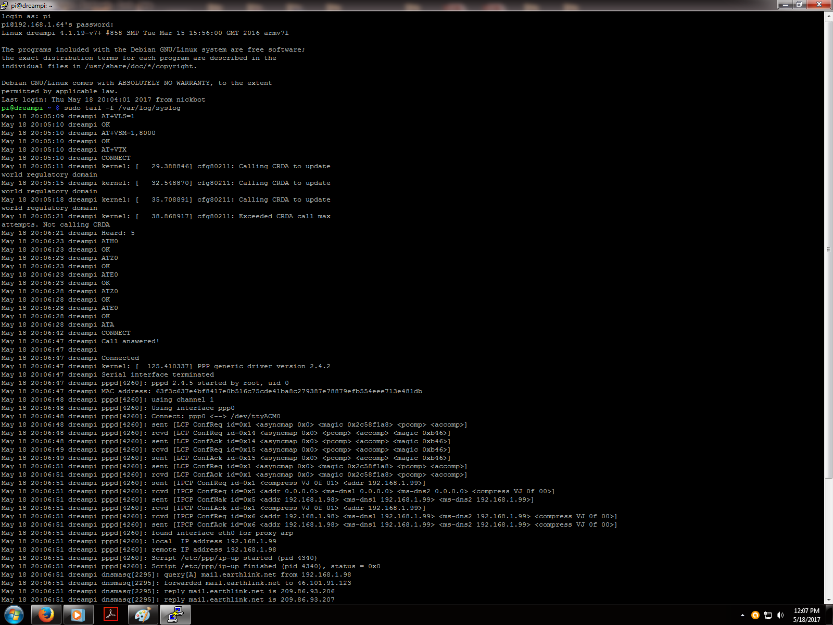Click the PuTTY icon in the title bar
The width and height of the screenshot is (833, 625).
(x=5, y=5)
